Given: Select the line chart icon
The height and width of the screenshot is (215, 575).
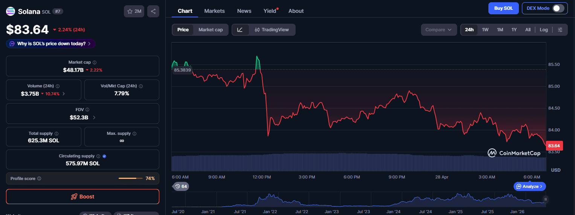Looking at the screenshot, I should (x=240, y=30).
